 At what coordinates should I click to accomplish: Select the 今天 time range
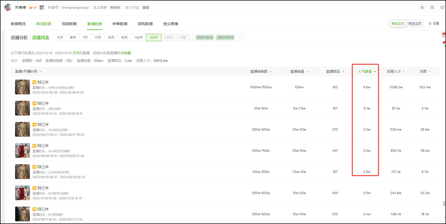click(60, 38)
